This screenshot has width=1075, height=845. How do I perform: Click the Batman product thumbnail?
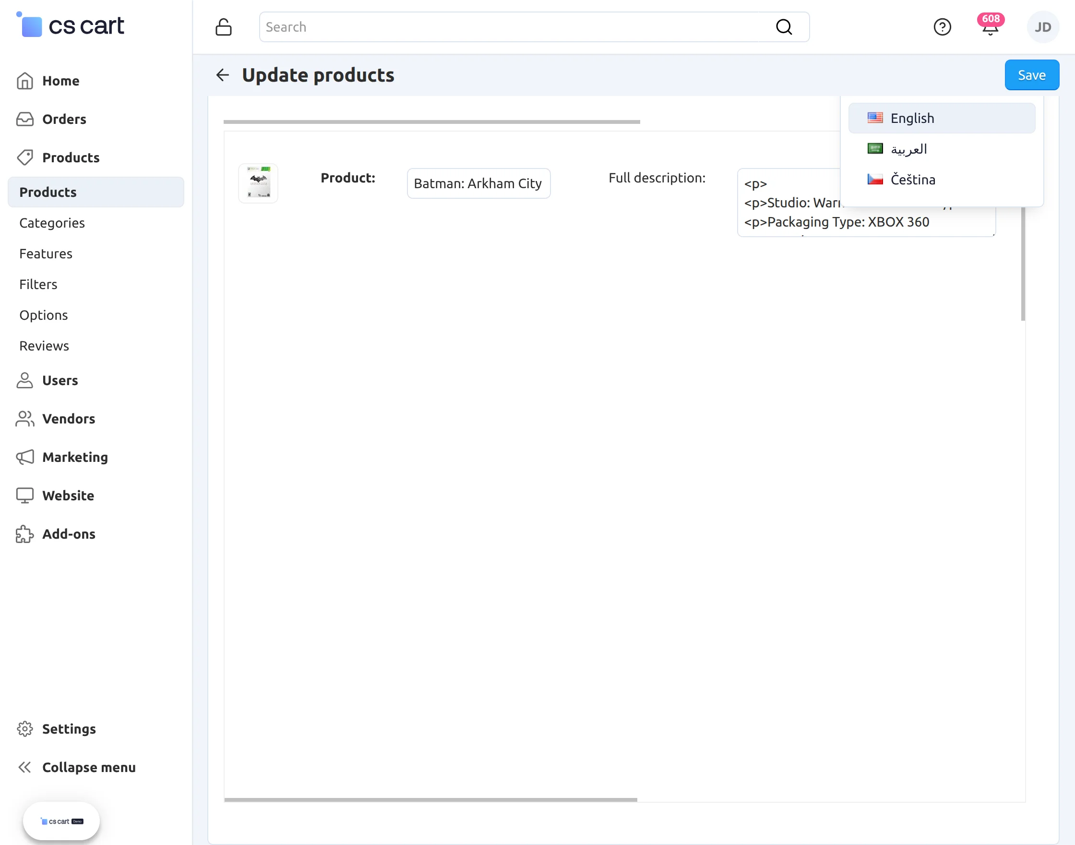(x=258, y=183)
